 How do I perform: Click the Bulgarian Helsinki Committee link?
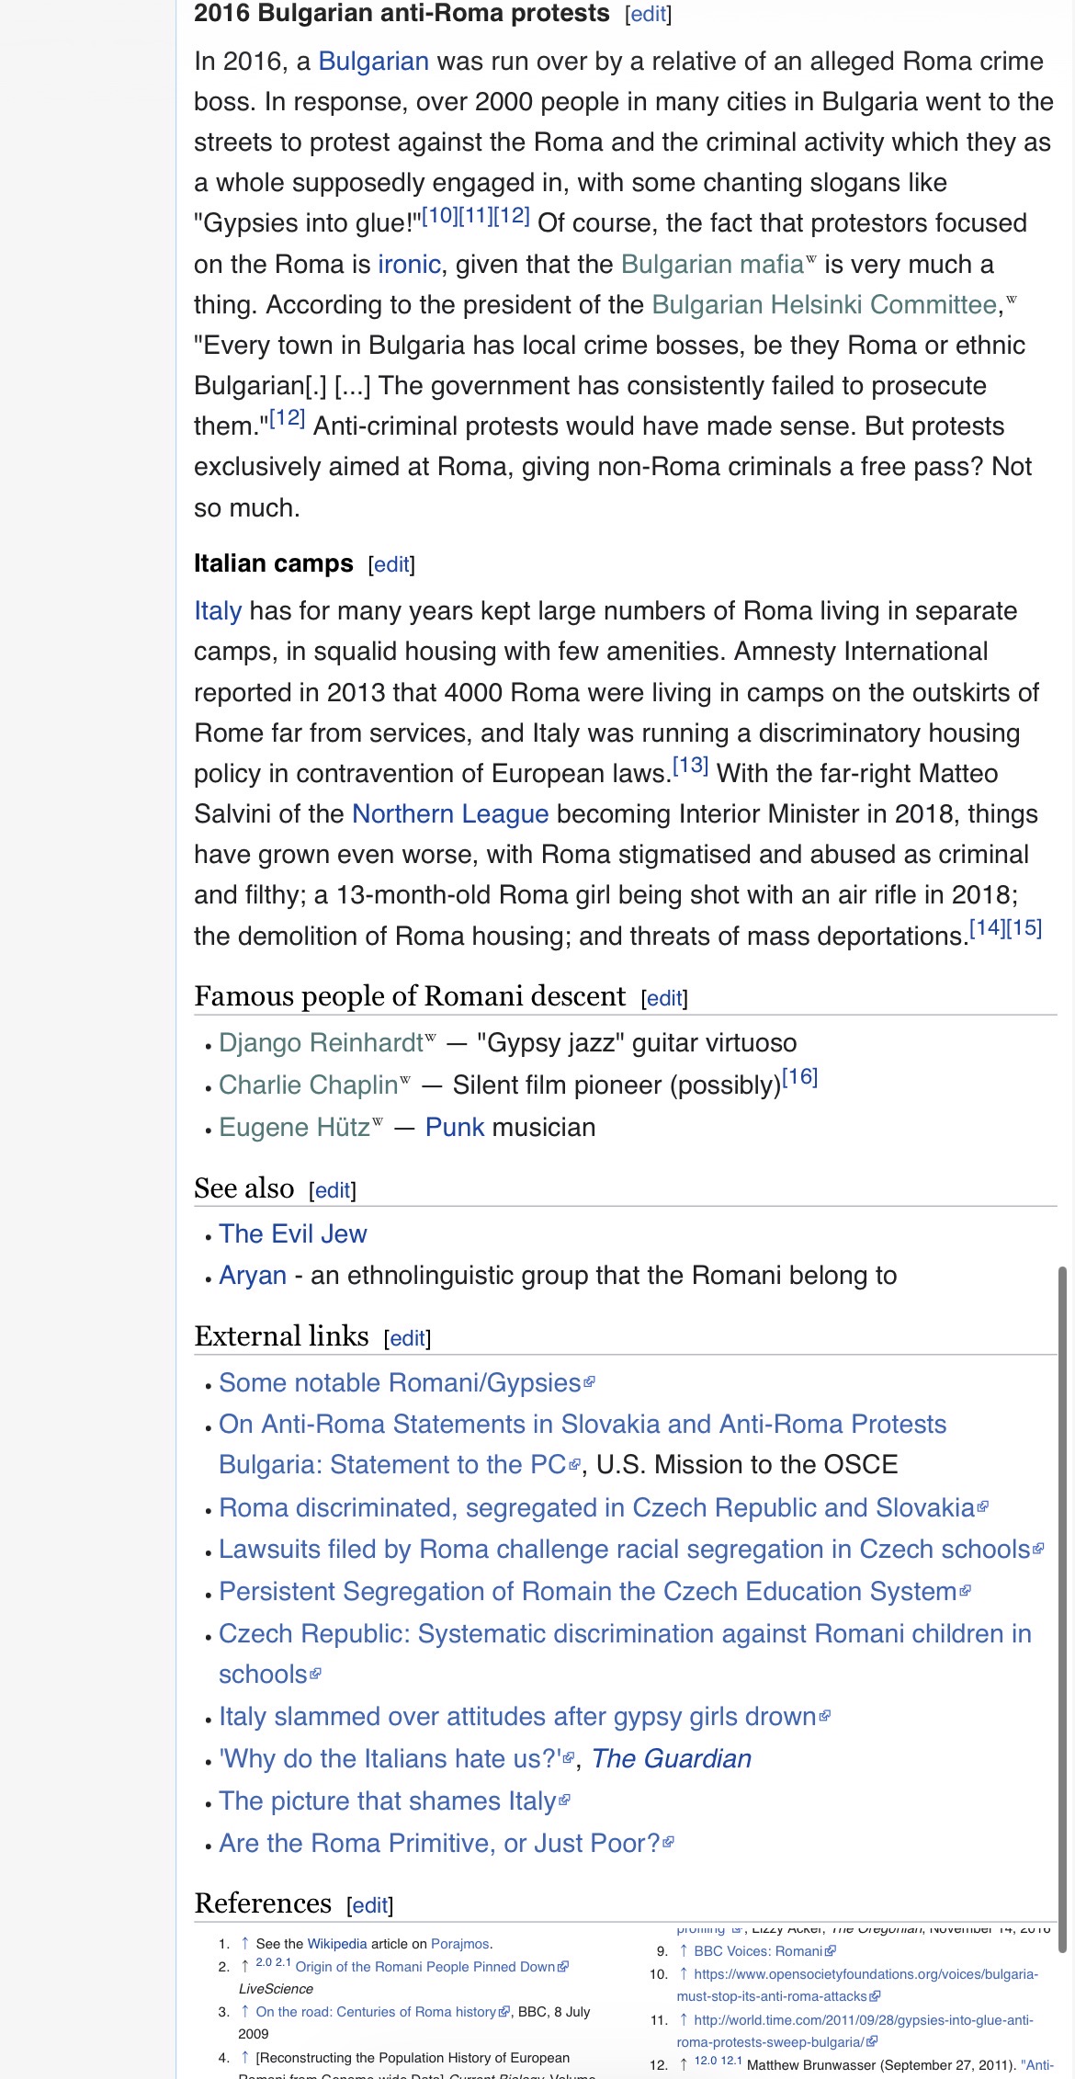(x=824, y=305)
